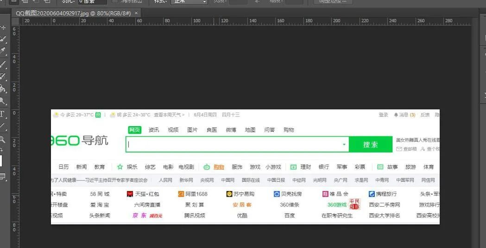Click the orange 购物 navigation link
Viewport: 486px width, 248px height.
[219, 167]
